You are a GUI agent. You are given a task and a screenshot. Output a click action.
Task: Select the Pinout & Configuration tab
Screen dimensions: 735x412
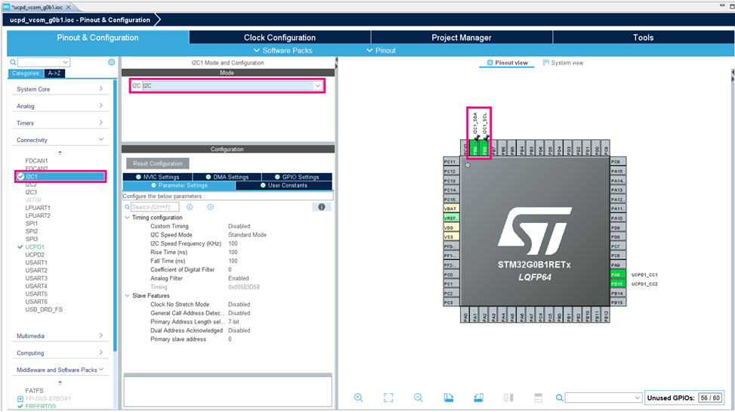click(97, 38)
